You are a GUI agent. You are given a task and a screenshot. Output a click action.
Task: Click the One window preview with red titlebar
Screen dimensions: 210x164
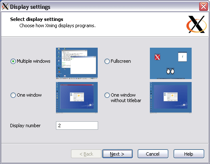tap(77, 97)
